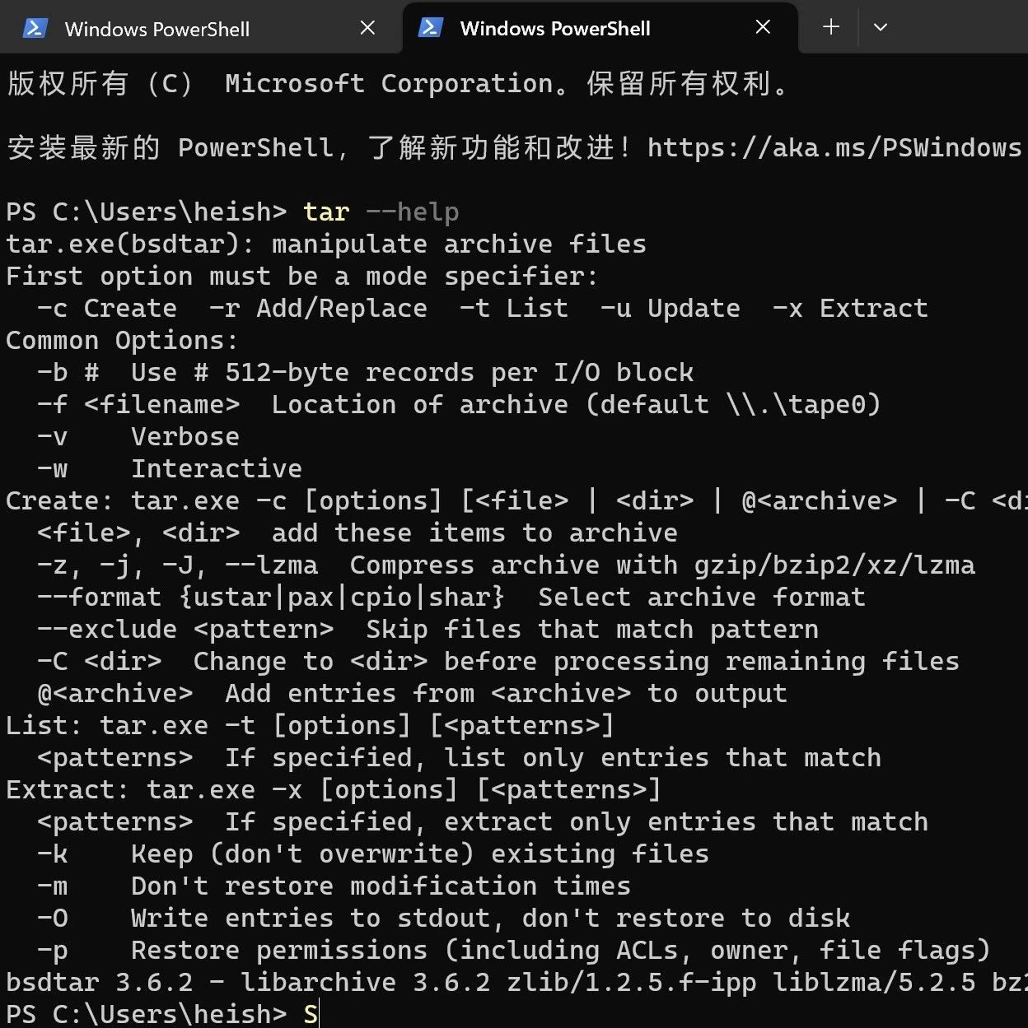
Task: Click the PowerShell icon on the left tab
Action: point(34,28)
